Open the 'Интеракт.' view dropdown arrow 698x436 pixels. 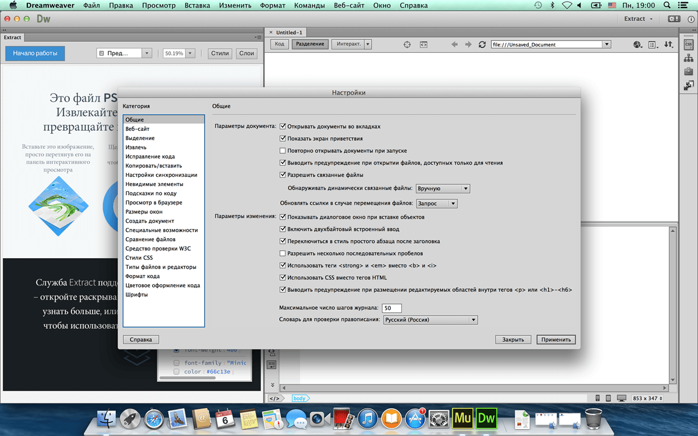tap(368, 44)
